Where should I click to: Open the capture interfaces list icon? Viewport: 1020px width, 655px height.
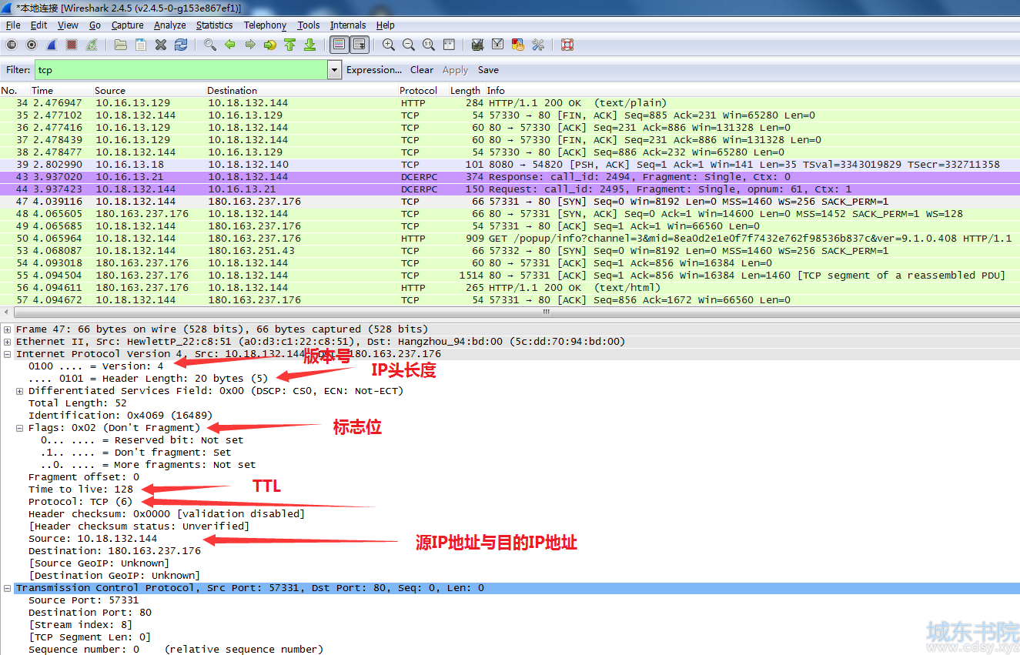(x=12, y=45)
